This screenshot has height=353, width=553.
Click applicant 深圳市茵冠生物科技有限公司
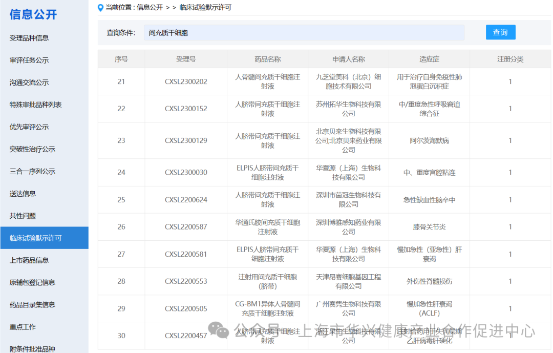(349, 200)
